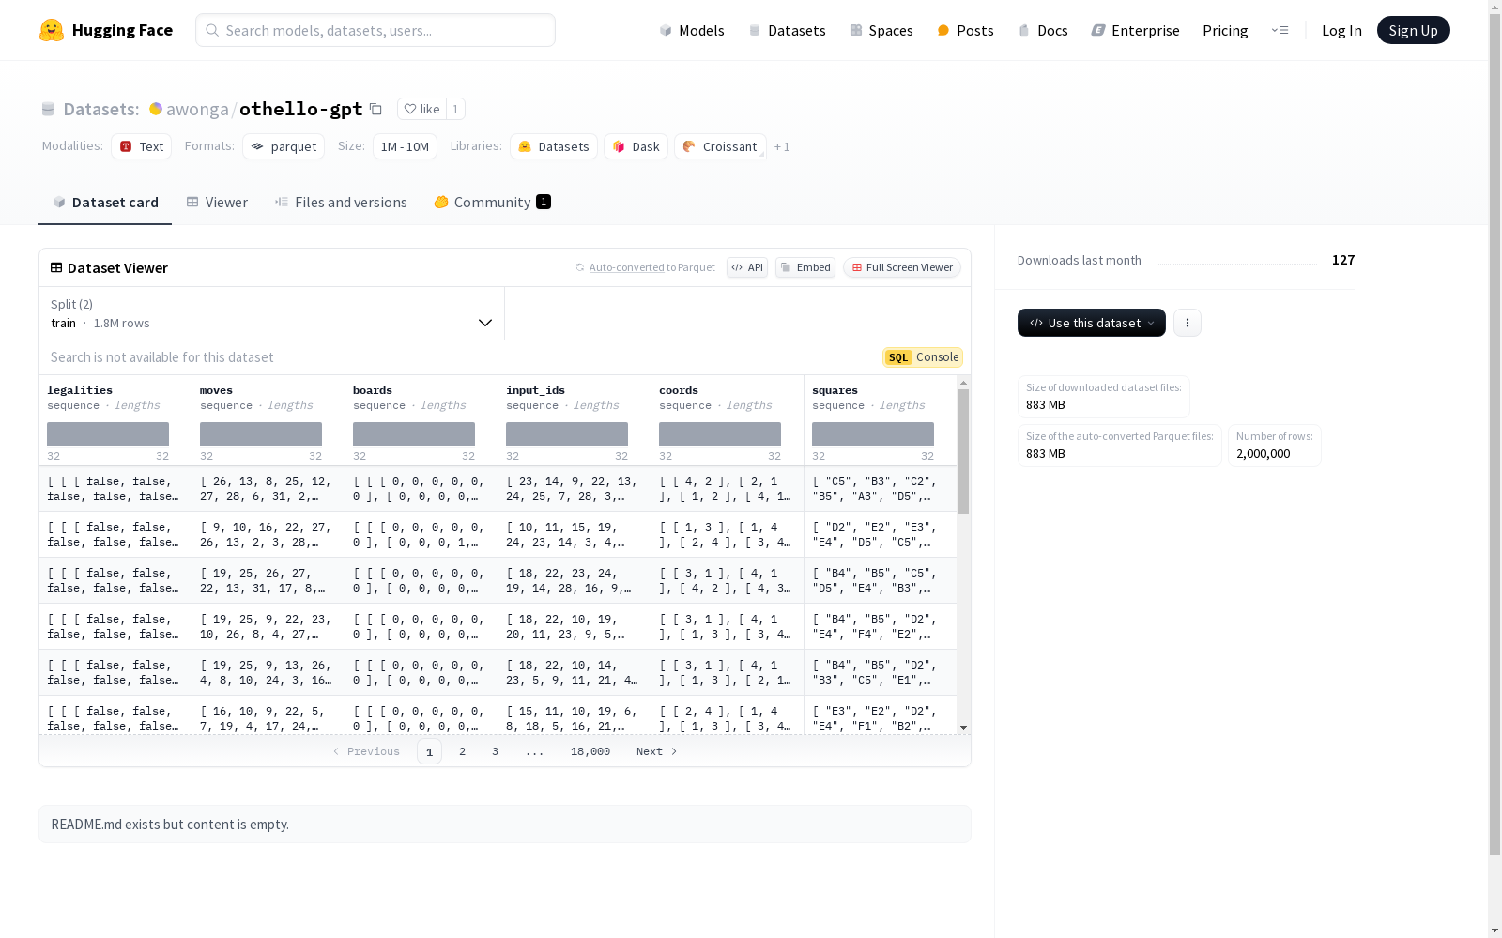The height and width of the screenshot is (938, 1502).
Task: Click the Sign Up button
Action: tap(1413, 30)
